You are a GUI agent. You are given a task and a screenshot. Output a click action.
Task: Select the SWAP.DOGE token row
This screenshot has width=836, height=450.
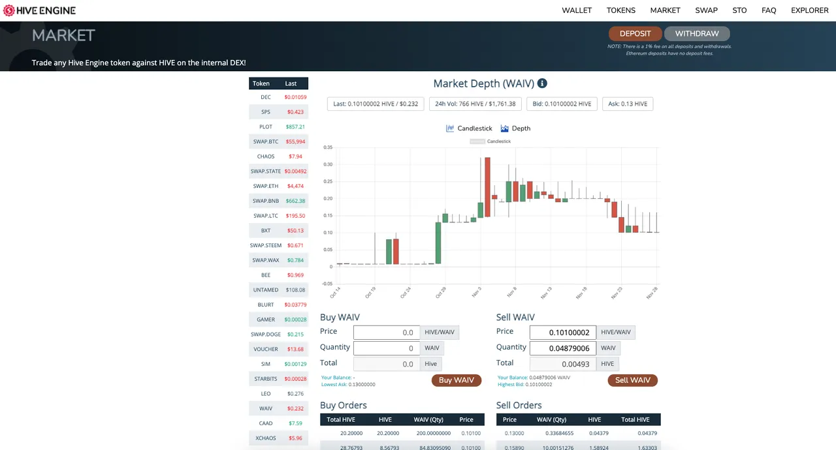[278, 335]
